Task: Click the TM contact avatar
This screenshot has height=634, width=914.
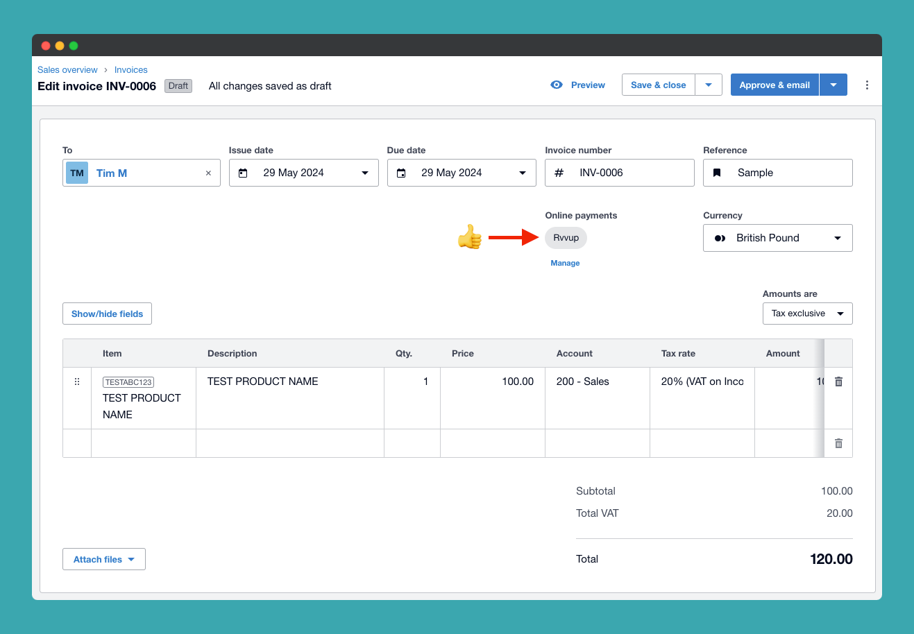Action: [x=77, y=173]
